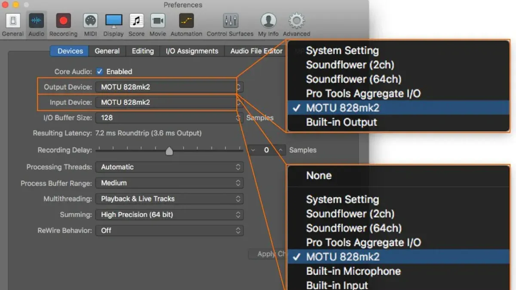Switch to the Editing tab
This screenshot has height=290, width=516.
pyautogui.click(x=143, y=51)
